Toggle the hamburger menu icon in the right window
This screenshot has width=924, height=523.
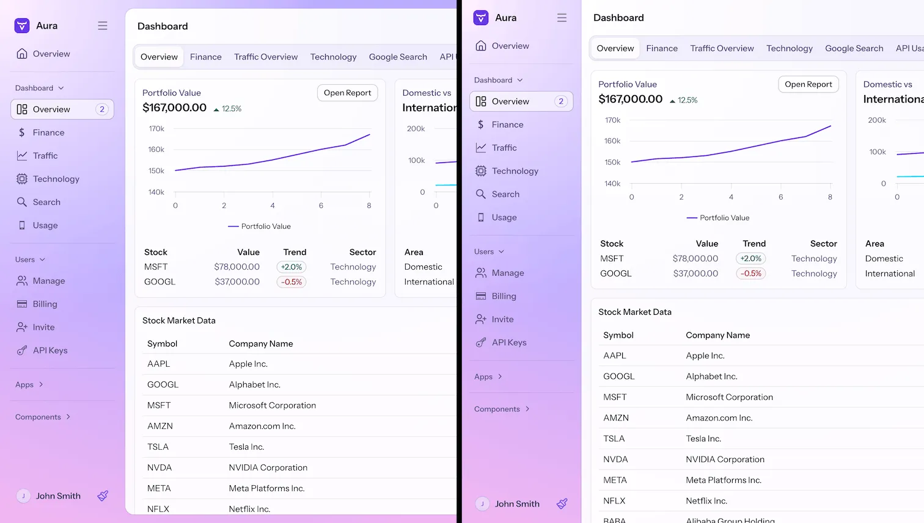(562, 18)
